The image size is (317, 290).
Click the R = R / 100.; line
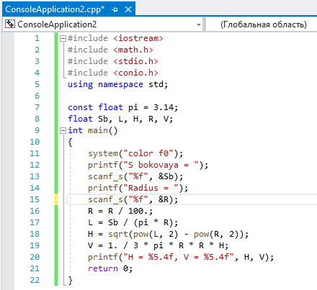120,211
